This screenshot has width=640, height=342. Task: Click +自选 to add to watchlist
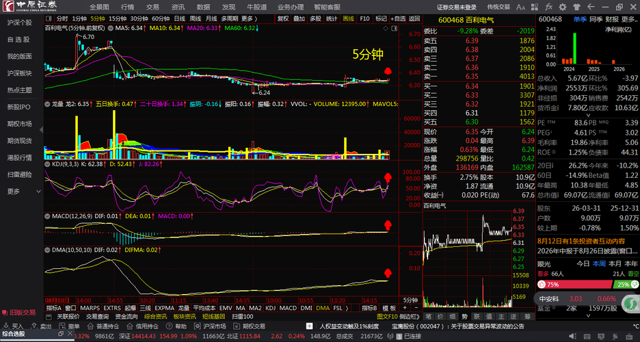pyautogui.click(x=398, y=18)
